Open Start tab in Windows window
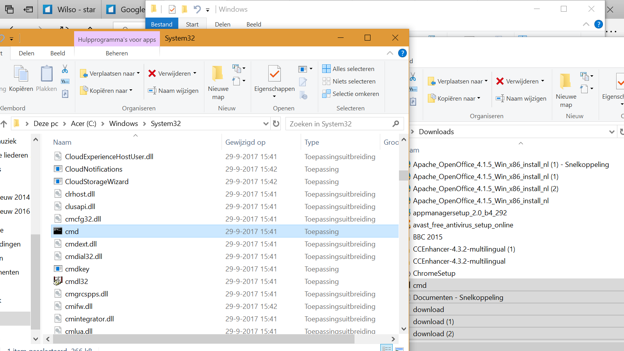The image size is (624, 351). tap(192, 24)
